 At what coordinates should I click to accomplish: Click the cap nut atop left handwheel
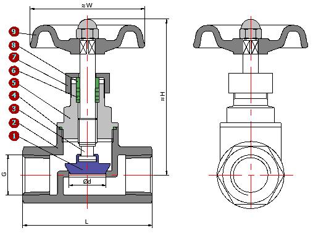[88, 29]
